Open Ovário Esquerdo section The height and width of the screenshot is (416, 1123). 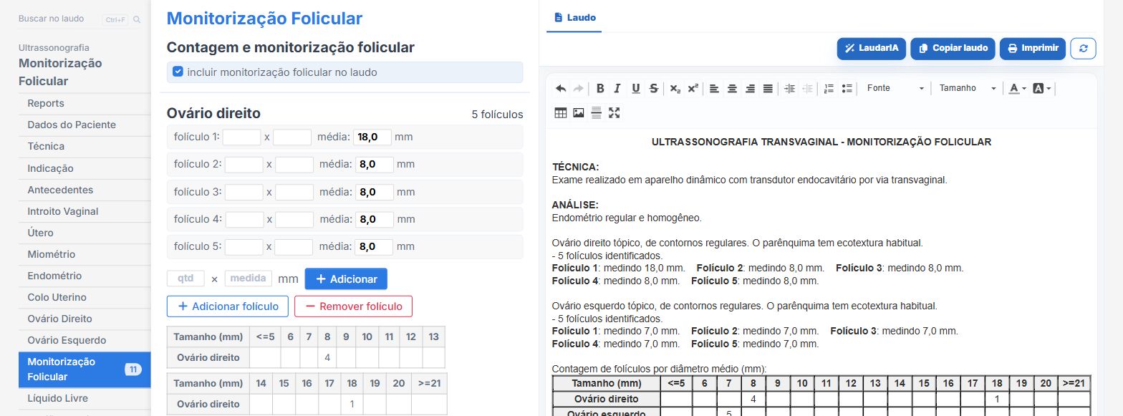pyautogui.click(x=85, y=340)
